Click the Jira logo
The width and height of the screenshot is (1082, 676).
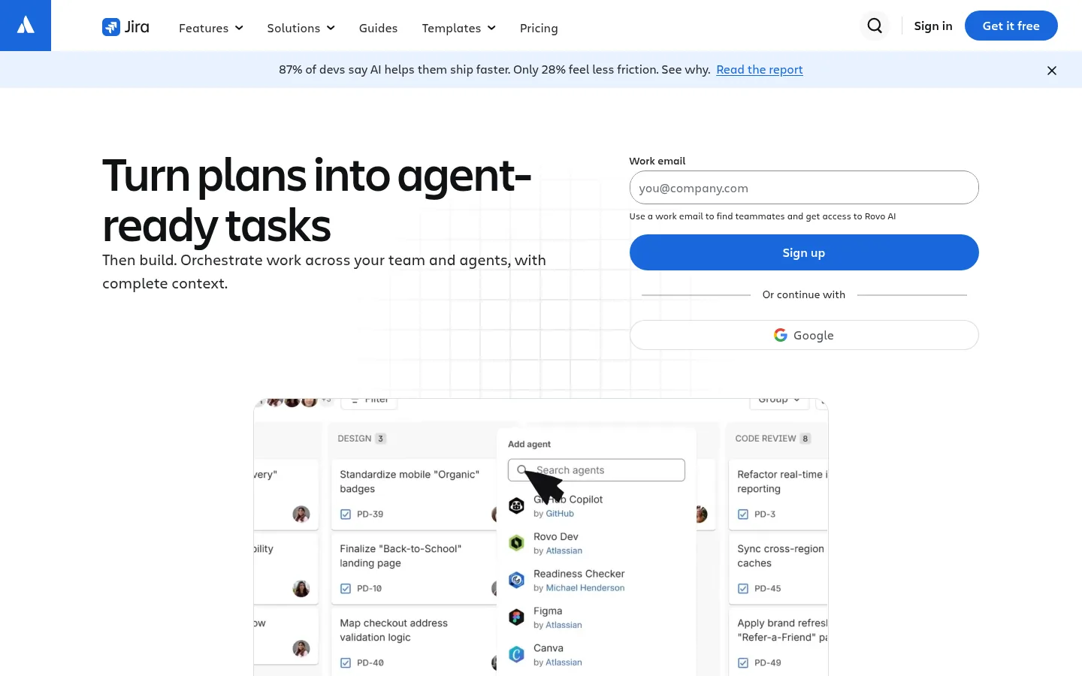click(x=125, y=27)
